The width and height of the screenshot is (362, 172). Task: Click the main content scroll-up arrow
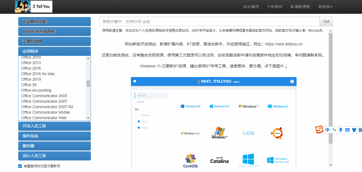pyautogui.click(x=331, y=31)
